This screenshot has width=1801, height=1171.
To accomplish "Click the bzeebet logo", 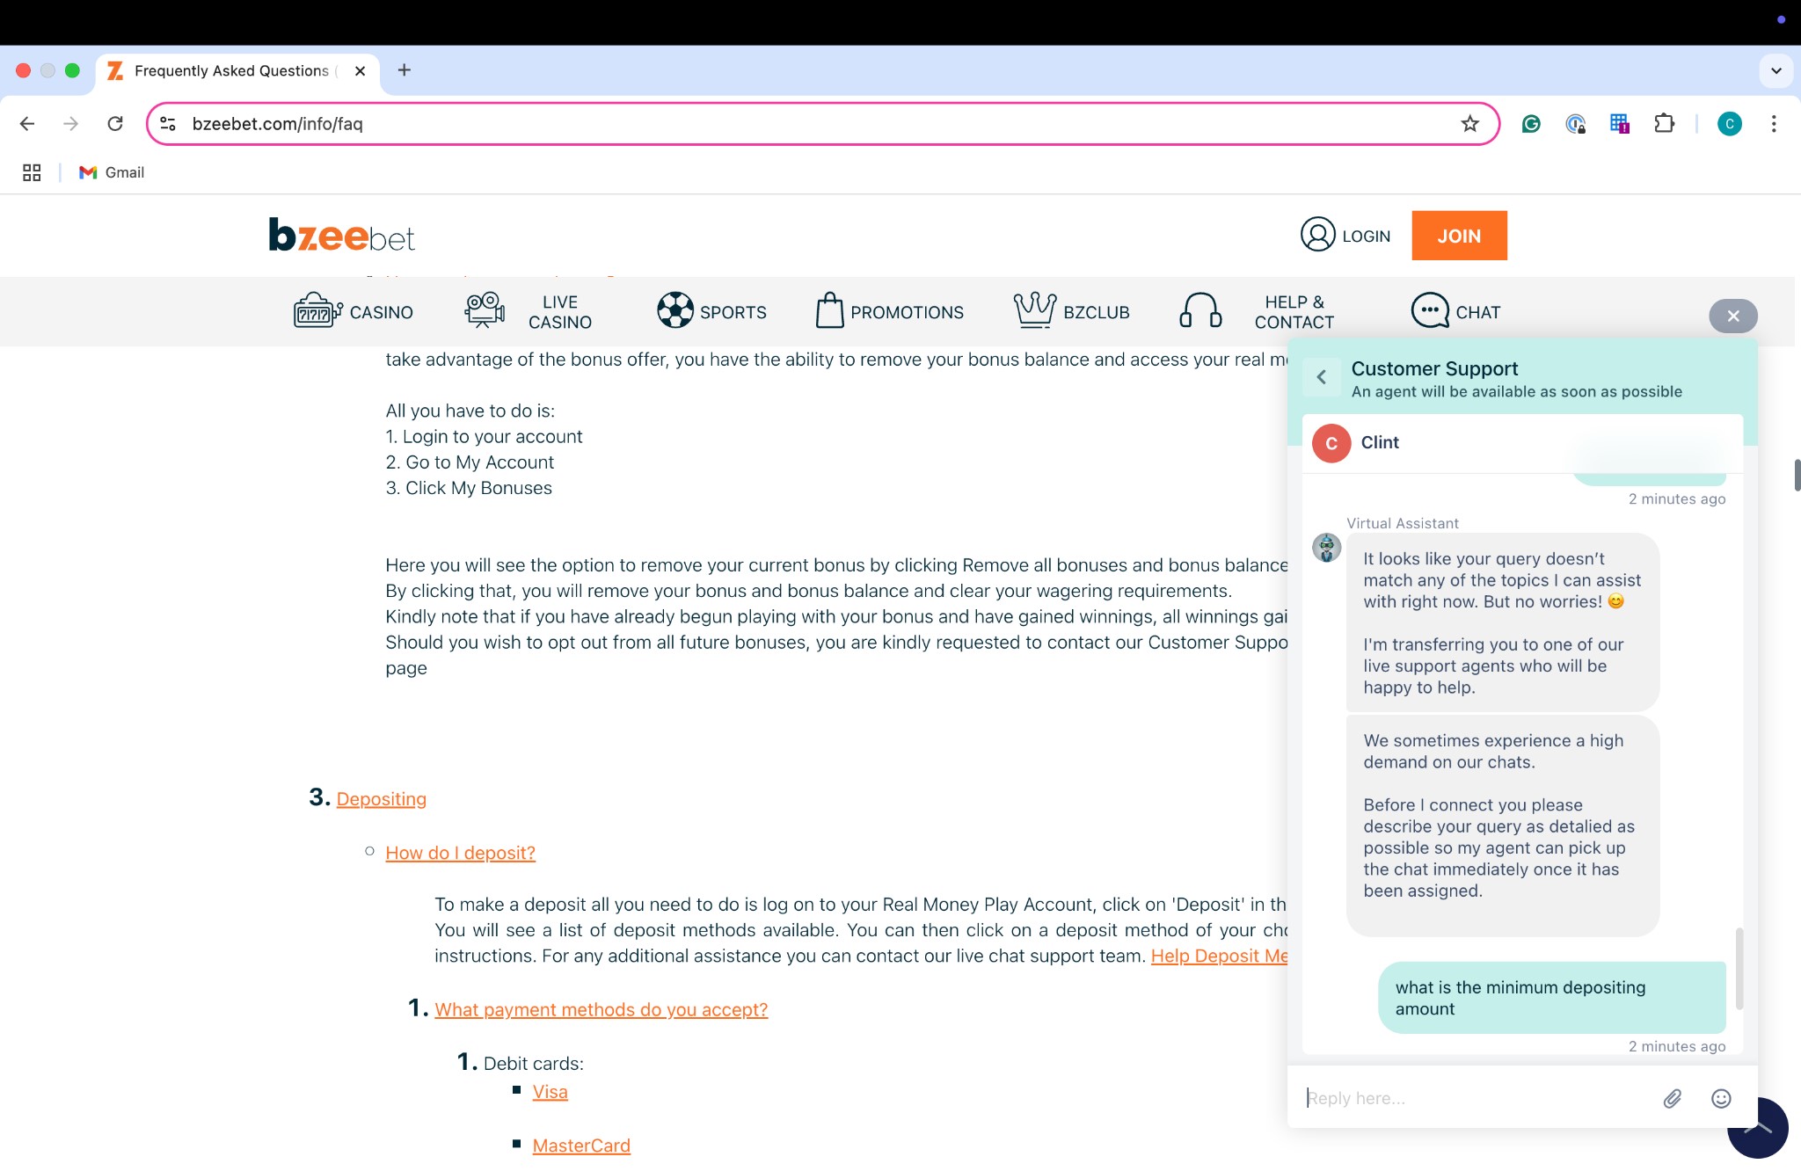I will (x=341, y=235).
